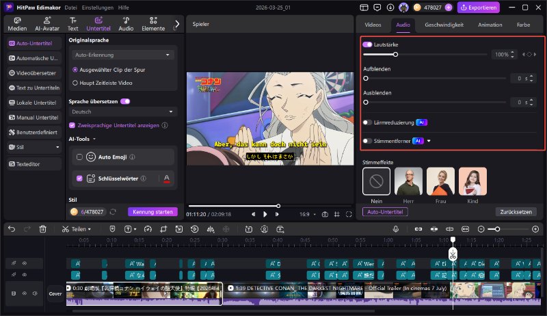Click the speed gauge icon in timeline toolbar
The height and width of the screenshot is (316, 547).
tap(148, 229)
